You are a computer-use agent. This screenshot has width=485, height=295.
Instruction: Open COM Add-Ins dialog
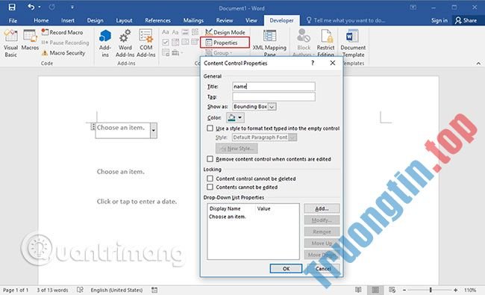point(146,43)
